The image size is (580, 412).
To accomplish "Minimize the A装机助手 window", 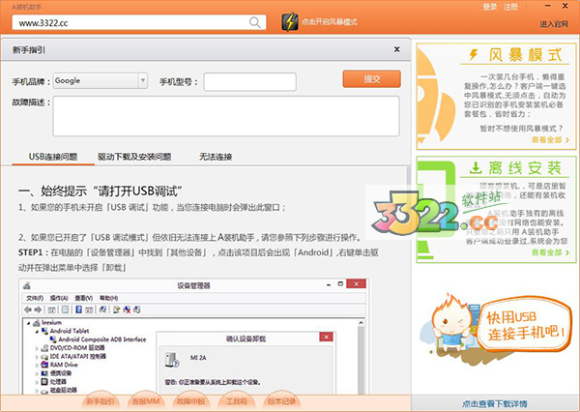I will pos(548,6).
